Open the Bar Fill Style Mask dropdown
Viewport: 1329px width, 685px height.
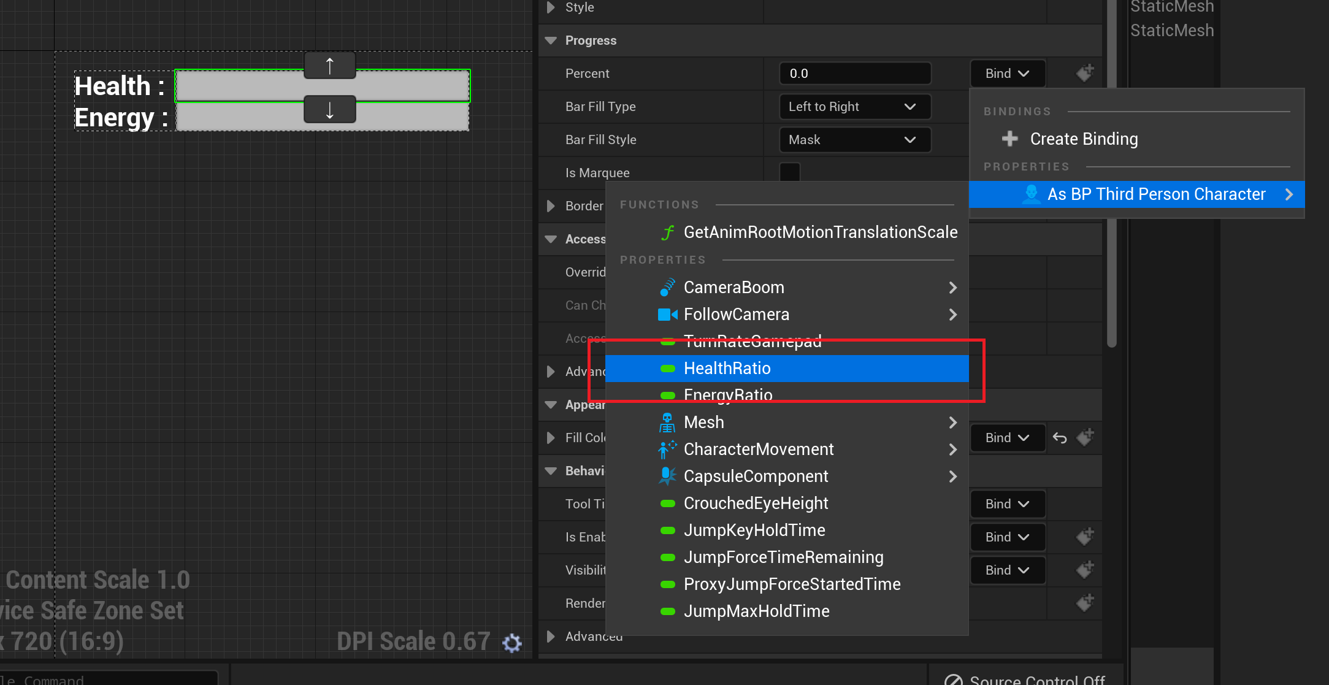tap(855, 140)
